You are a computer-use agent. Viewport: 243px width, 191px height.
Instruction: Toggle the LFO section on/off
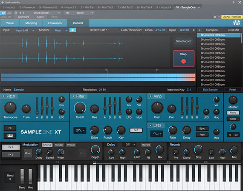coord(150,125)
